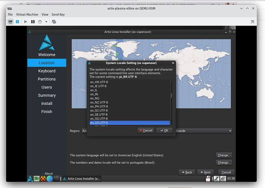Switch to Artix Linux Installer taskbar entry
The width and height of the screenshot is (265, 188).
coord(82,179)
